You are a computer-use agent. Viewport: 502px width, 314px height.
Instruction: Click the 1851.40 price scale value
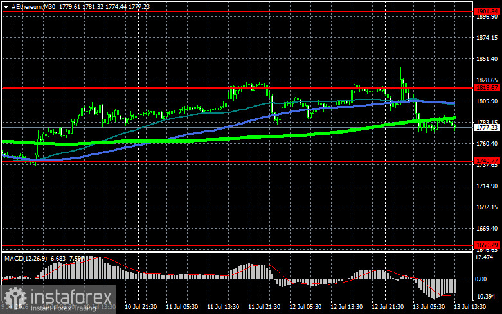[x=487, y=59]
